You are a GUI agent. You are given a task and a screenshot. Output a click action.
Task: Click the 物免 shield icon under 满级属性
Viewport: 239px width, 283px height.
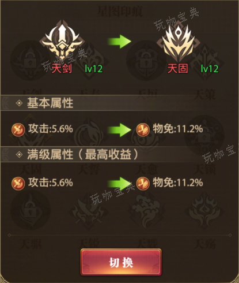[143, 184]
